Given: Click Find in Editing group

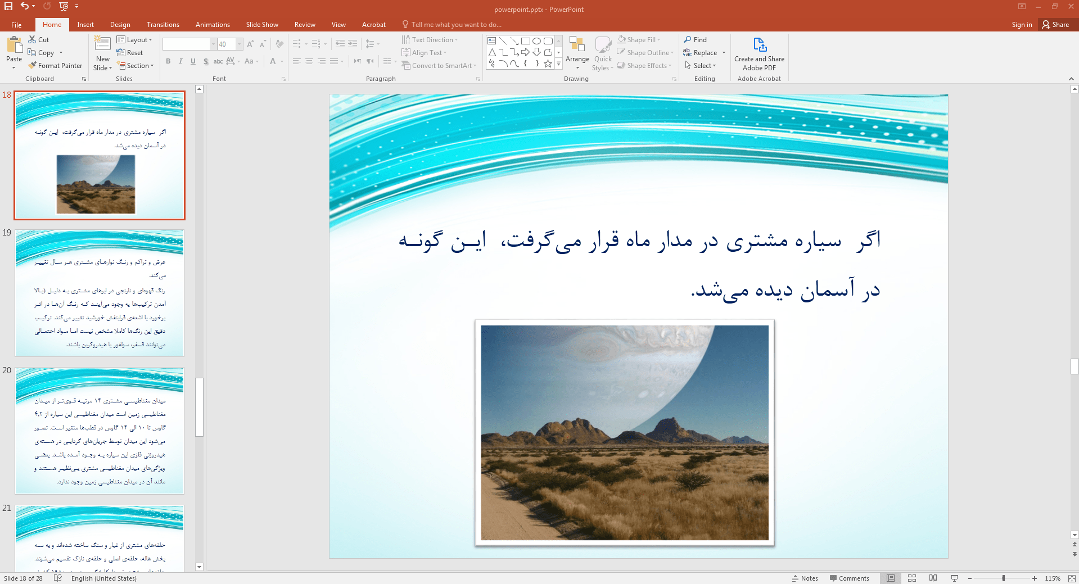Looking at the screenshot, I should (x=696, y=39).
